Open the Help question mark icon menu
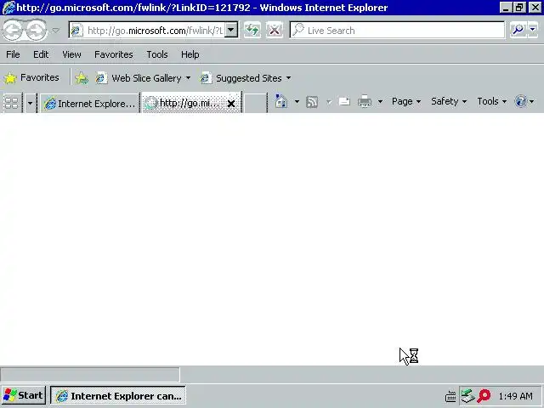 [524, 101]
